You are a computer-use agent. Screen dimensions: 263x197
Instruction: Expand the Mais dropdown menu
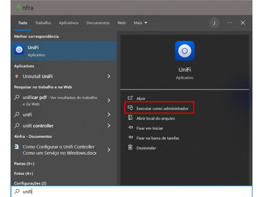click(x=140, y=23)
